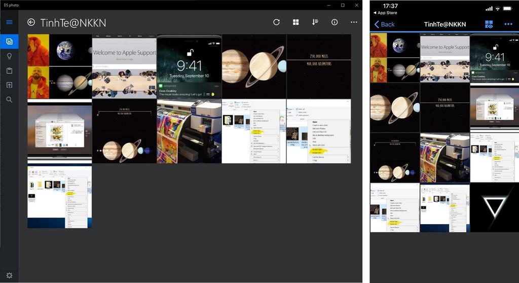Open more options in desktop toolbar
The height and width of the screenshot is (283, 519).
pos(354,22)
